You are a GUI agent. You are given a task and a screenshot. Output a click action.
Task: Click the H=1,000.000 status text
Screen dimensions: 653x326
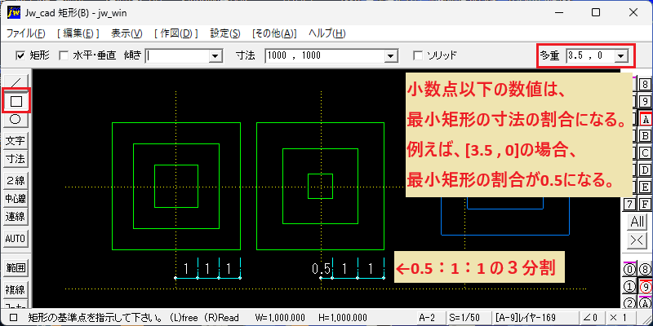[342, 318]
